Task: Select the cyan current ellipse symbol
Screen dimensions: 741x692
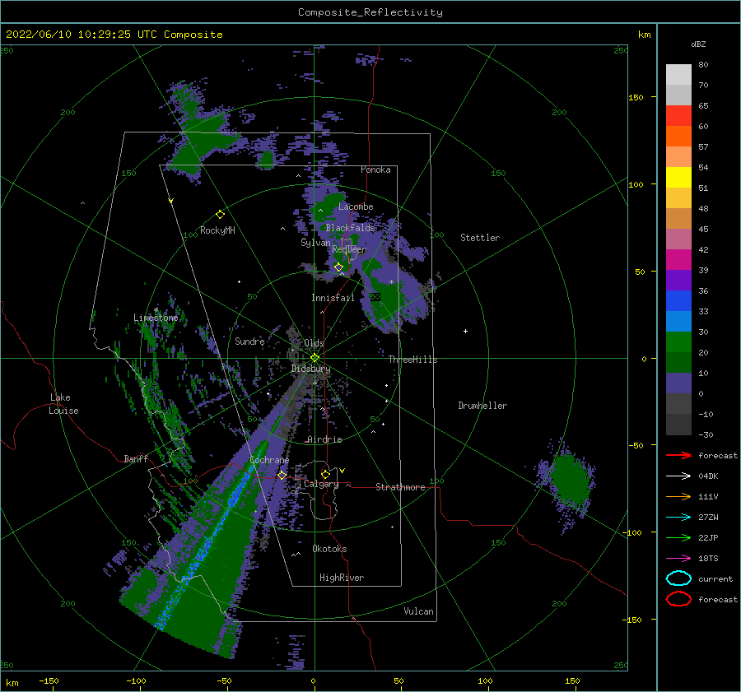Action: pyautogui.click(x=678, y=578)
